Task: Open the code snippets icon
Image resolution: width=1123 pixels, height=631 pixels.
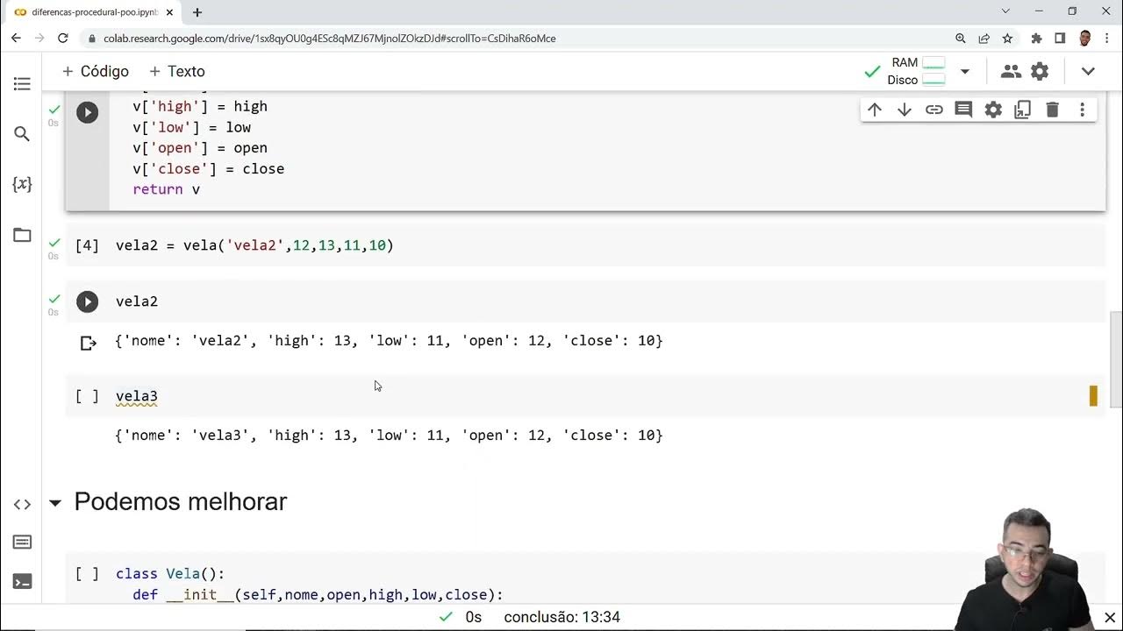Action: click(x=22, y=504)
